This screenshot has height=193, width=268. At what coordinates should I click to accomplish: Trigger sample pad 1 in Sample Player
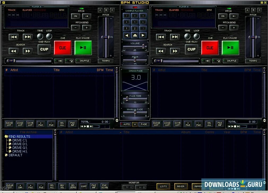(x=127, y=29)
